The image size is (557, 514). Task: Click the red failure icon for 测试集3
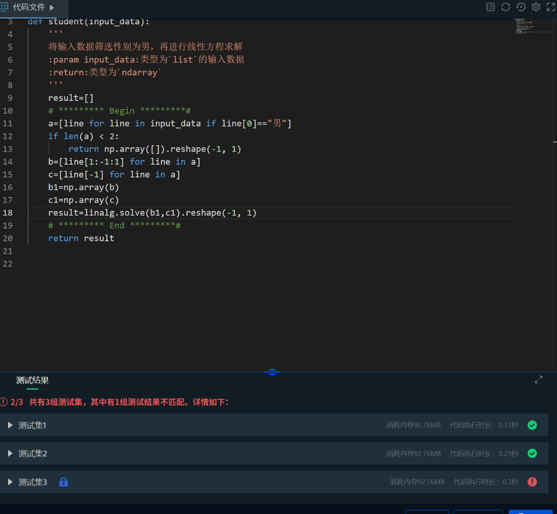coord(532,482)
